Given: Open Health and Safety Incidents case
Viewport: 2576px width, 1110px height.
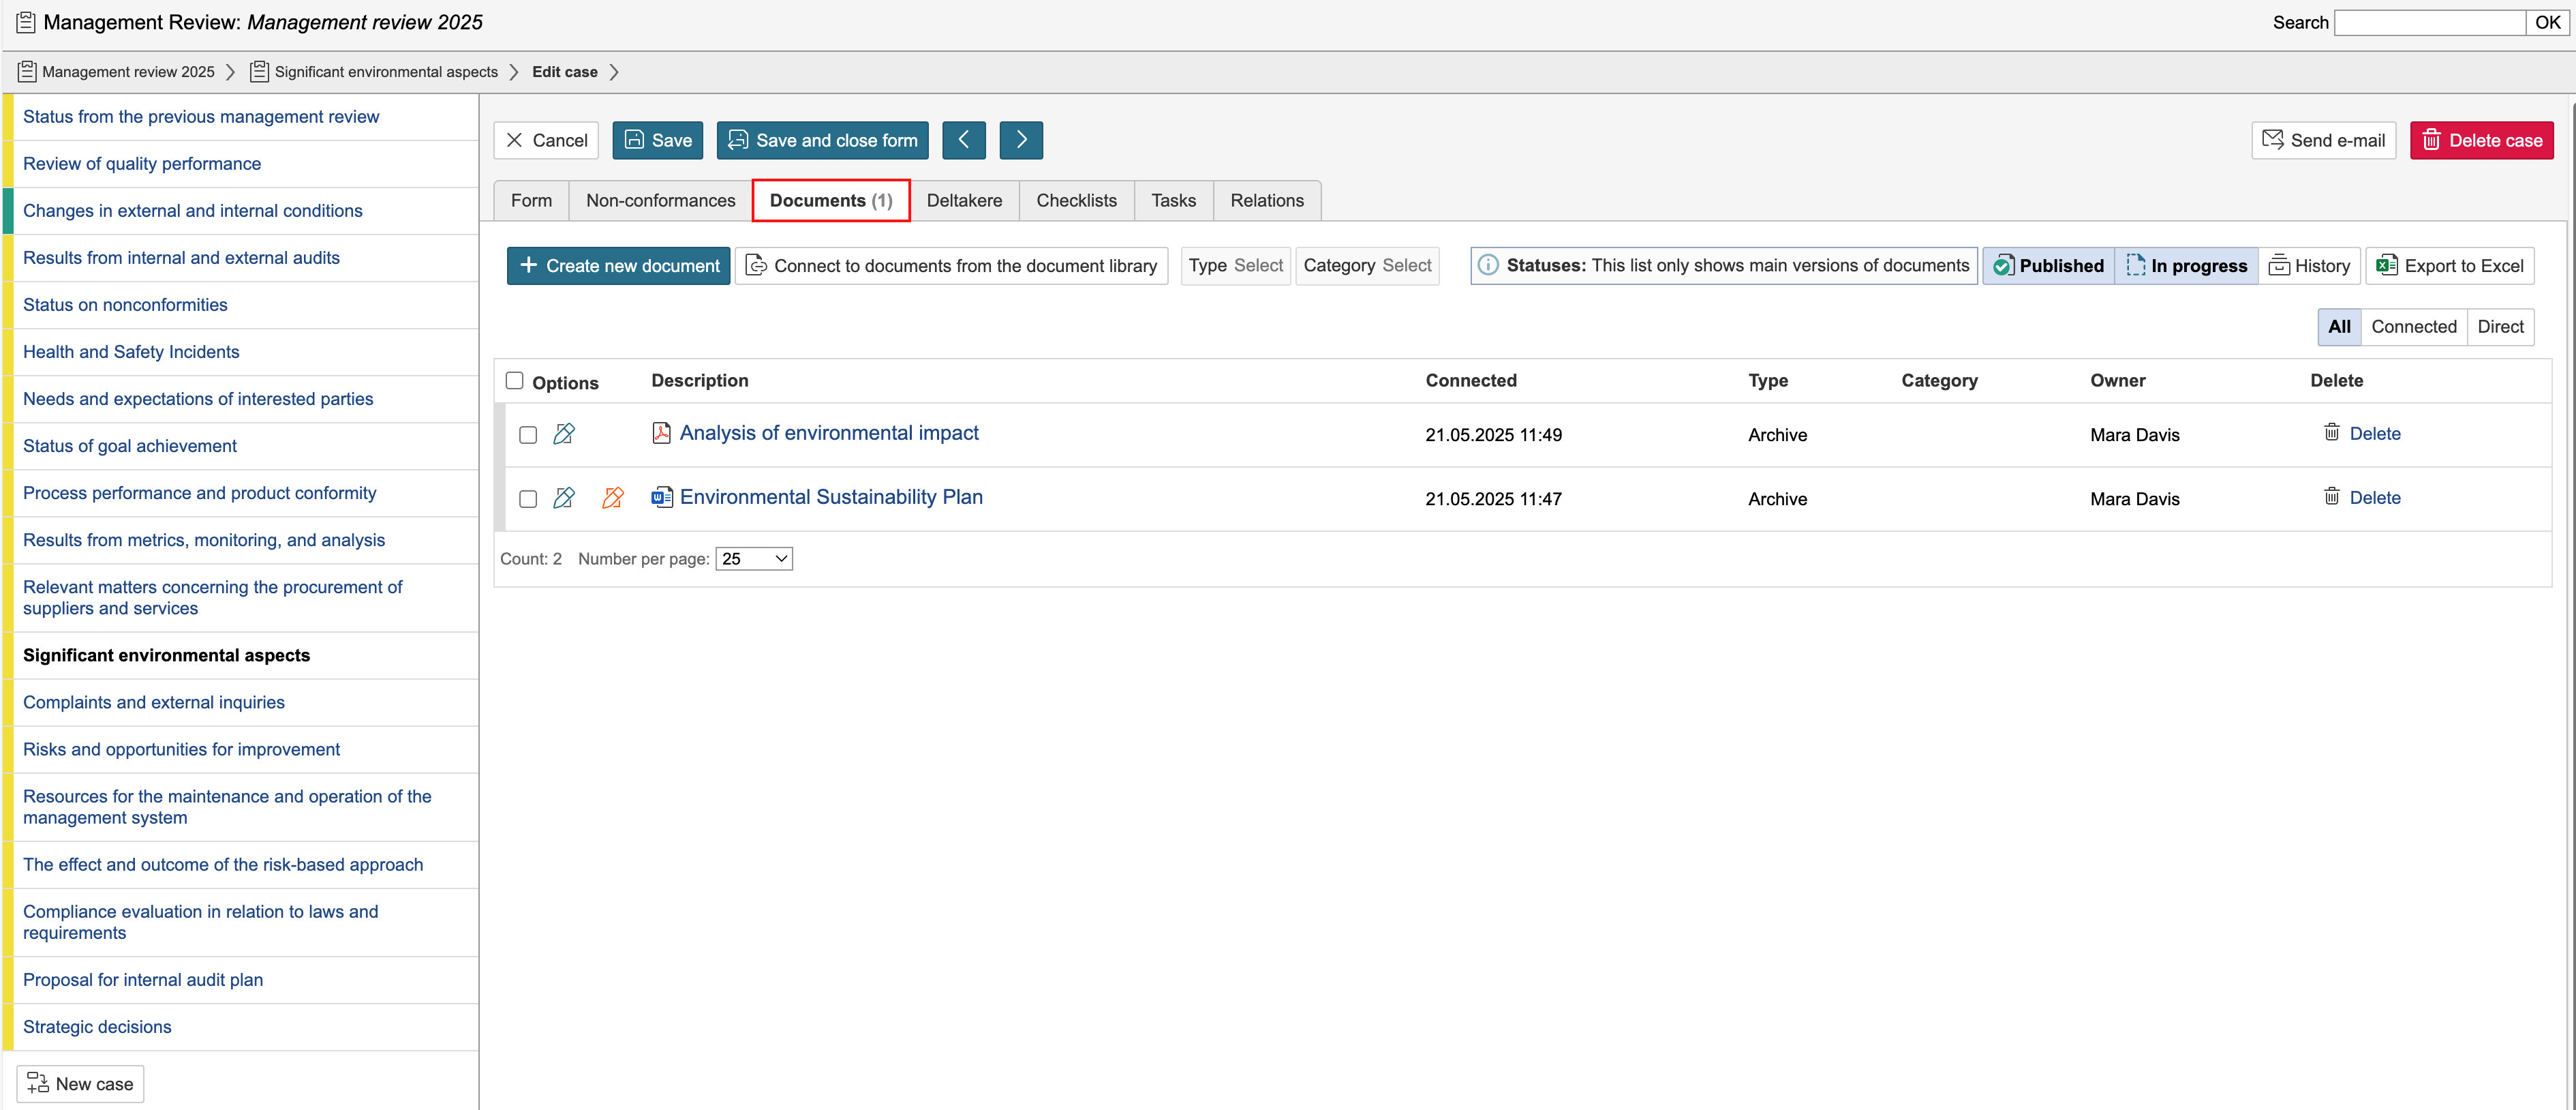Looking at the screenshot, I should click(x=131, y=351).
